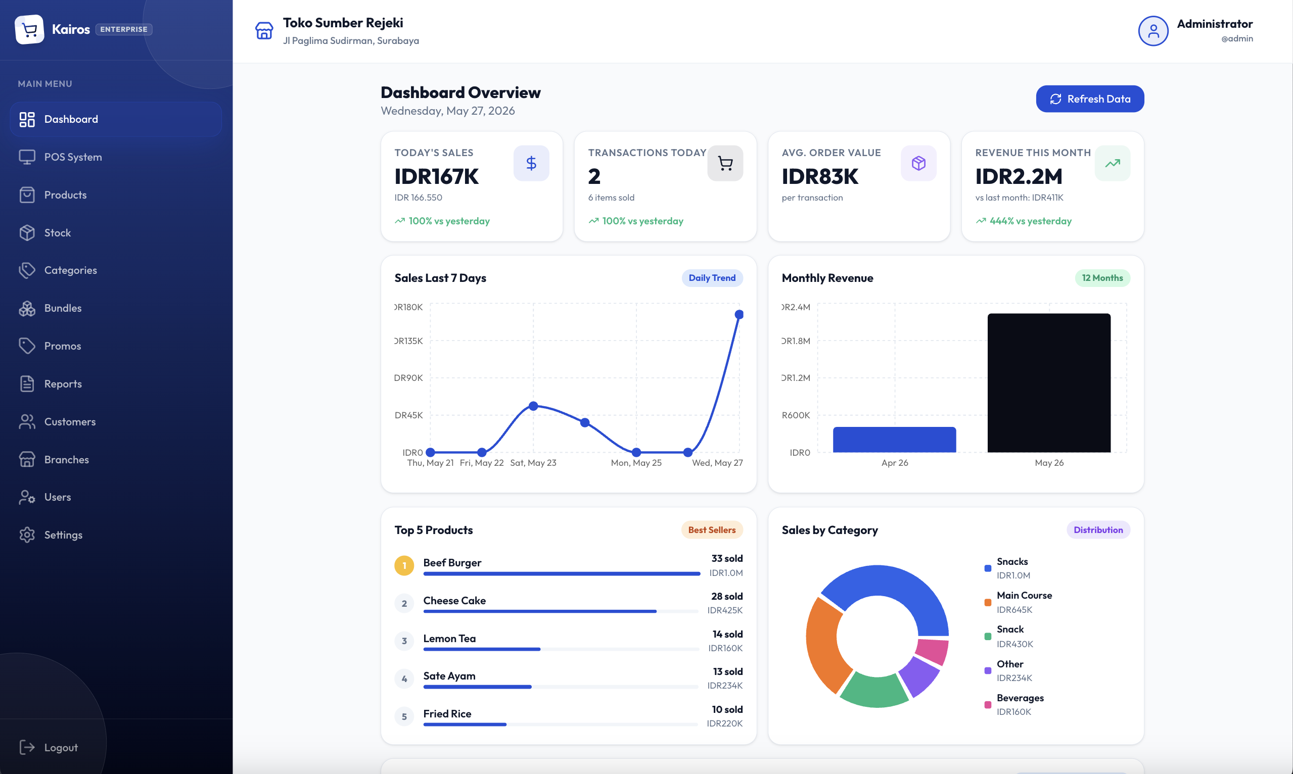
Task: Click the Daily Trend badge
Action: pyautogui.click(x=712, y=278)
